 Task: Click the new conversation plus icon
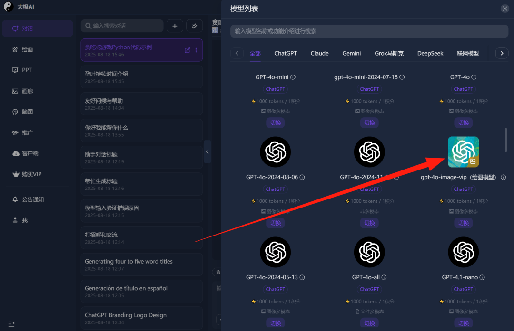click(x=175, y=26)
